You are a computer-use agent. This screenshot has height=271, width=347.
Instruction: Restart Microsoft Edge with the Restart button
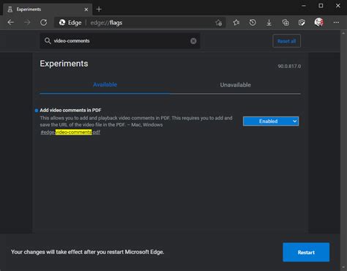[x=306, y=252]
